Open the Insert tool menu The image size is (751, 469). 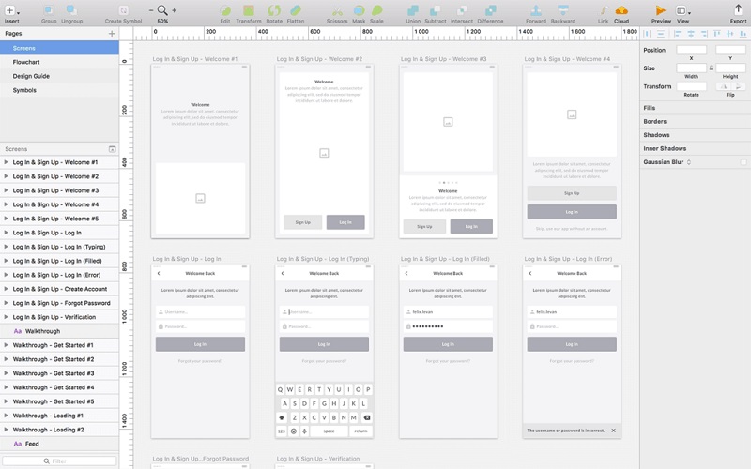11,10
